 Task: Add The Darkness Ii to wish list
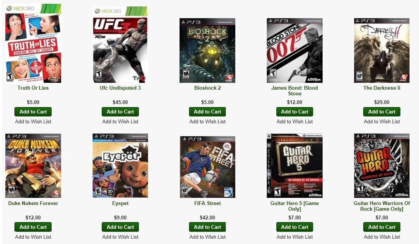click(x=381, y=121)
